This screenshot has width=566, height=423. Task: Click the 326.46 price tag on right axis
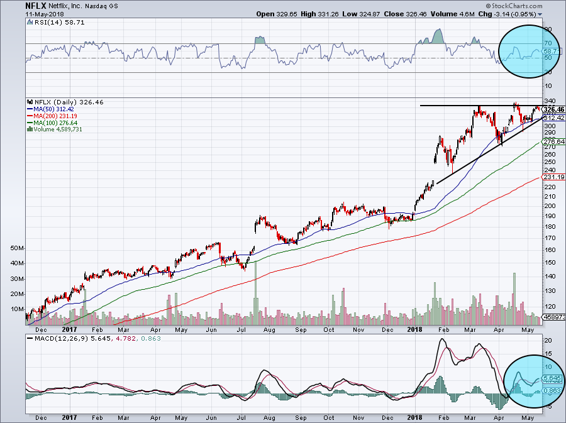coord(553,109)
